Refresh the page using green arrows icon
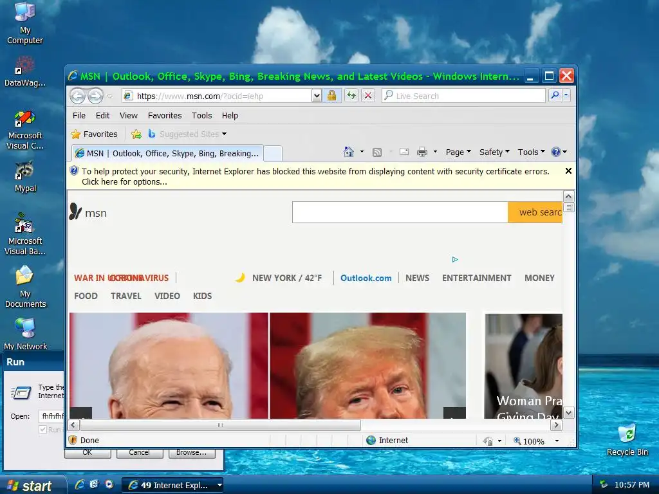This screenshot has width=659, height=494. (x=351, y=96)
